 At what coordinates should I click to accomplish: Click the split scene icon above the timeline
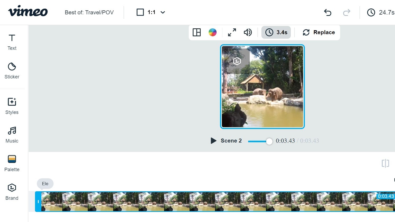pyautogui.click(x=385, y=163)
